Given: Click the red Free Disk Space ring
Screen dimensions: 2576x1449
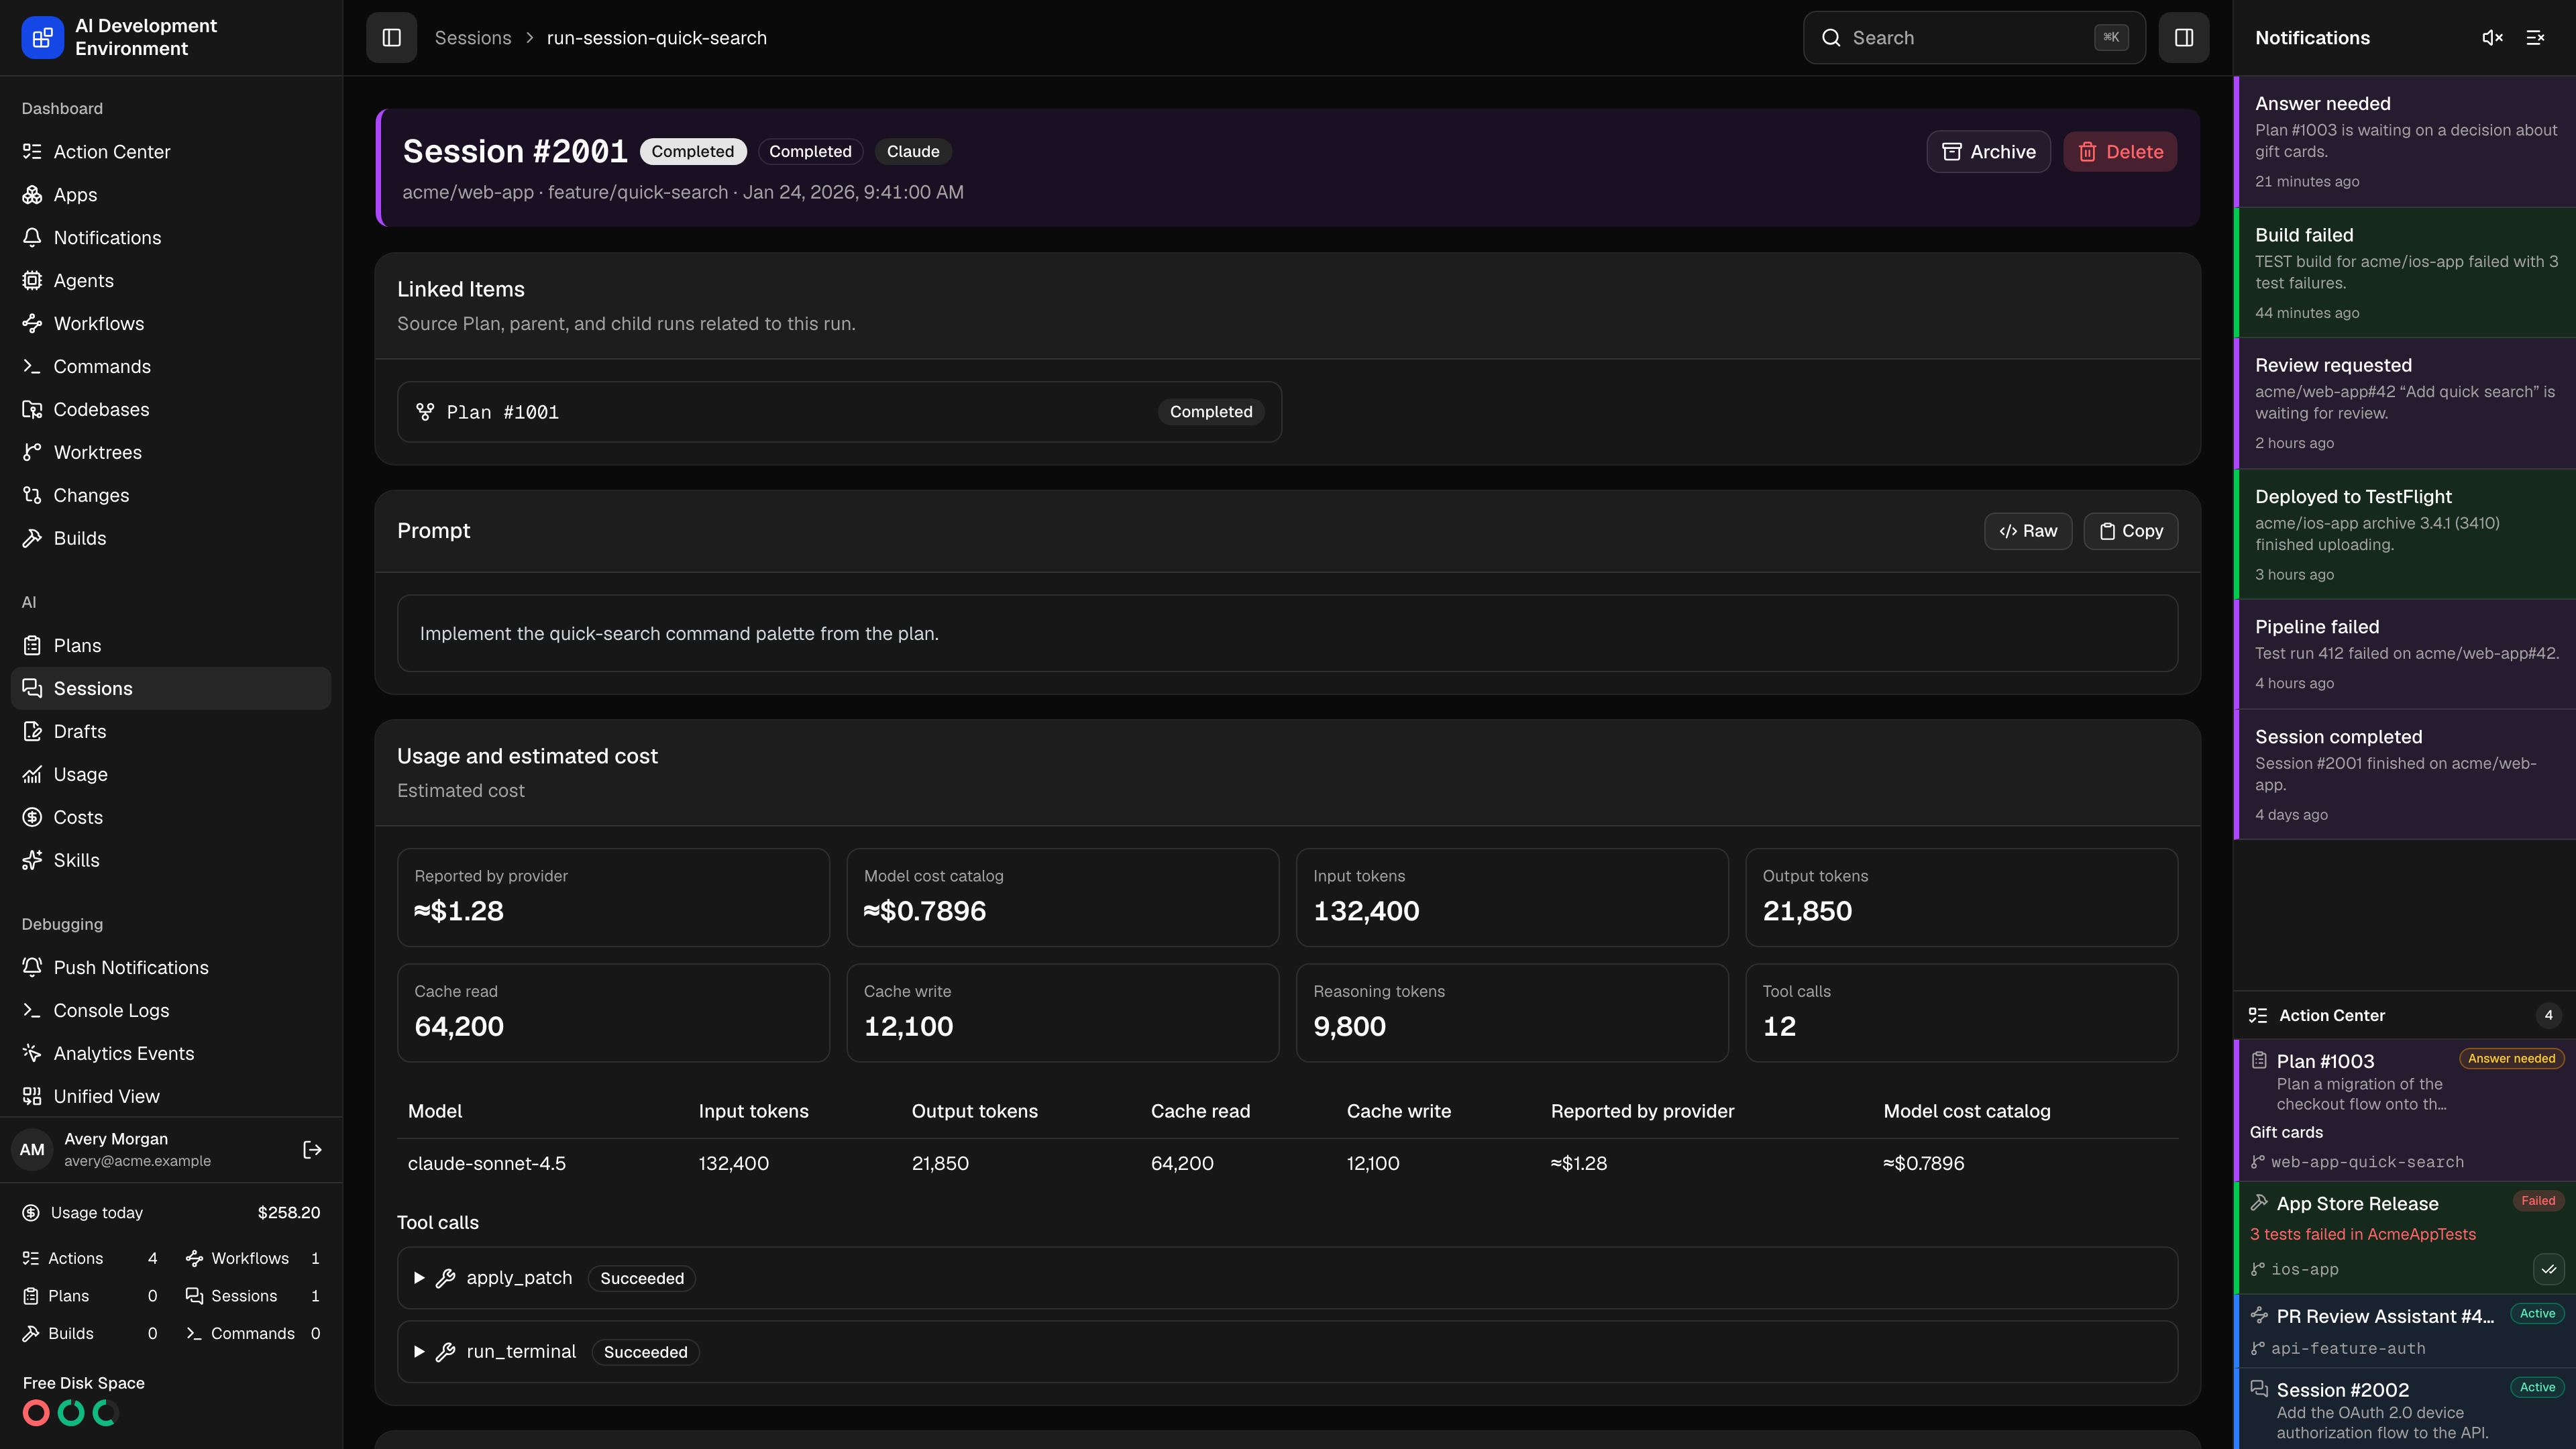Looking at the screenshot, I should (36, 1413).
